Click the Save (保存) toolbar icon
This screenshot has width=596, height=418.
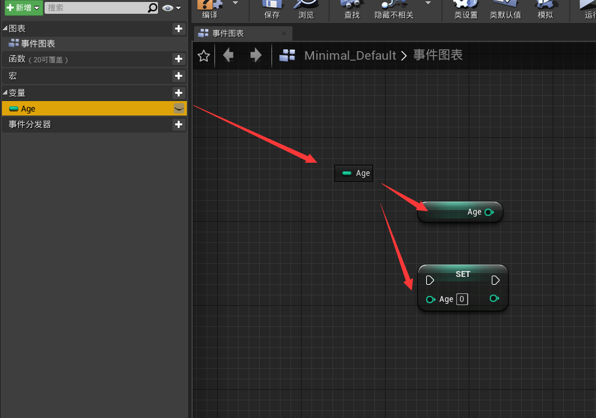[x=271, y=7]
